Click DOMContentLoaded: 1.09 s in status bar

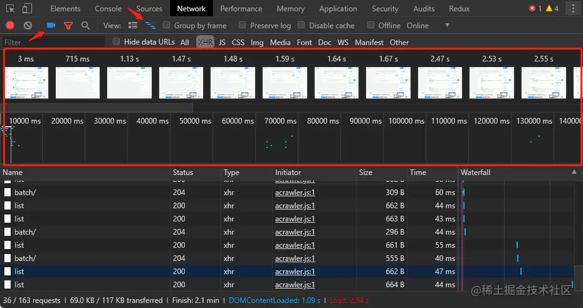275,300
